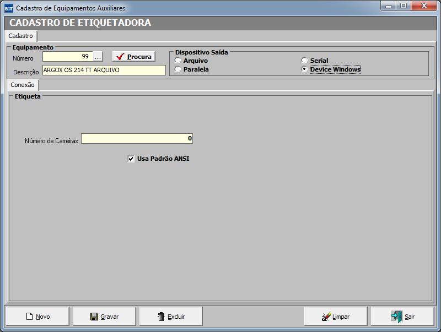This screenshot has width=441, height=332.
Task: Click the Sair exit door icon
Action: coord(396,317)
